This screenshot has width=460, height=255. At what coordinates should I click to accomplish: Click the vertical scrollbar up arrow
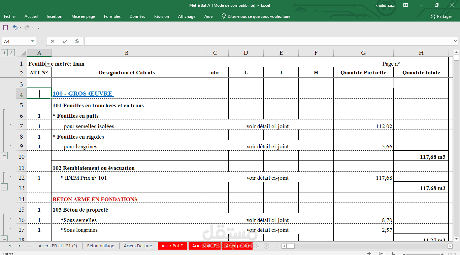(457, 52)
